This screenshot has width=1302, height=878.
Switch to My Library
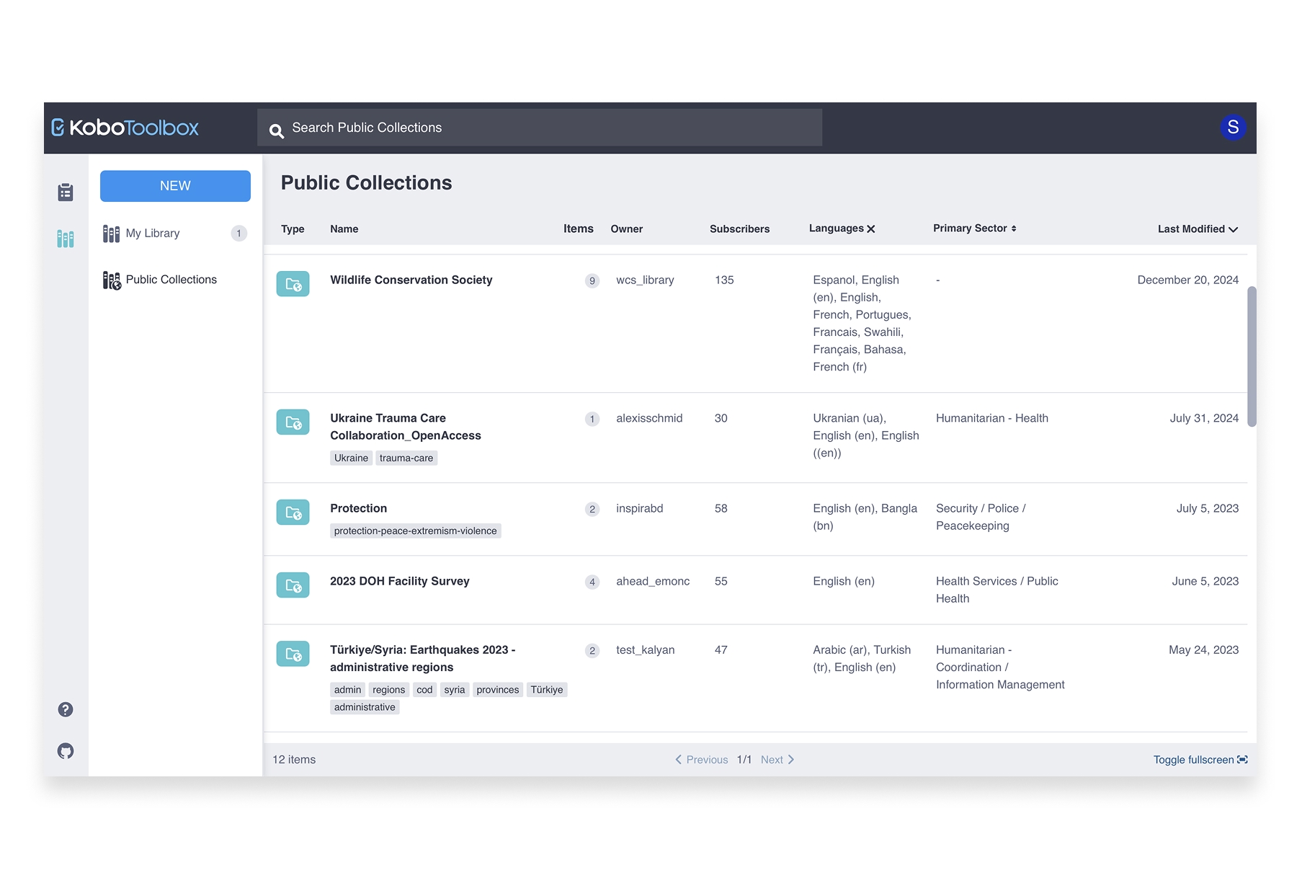152,233
